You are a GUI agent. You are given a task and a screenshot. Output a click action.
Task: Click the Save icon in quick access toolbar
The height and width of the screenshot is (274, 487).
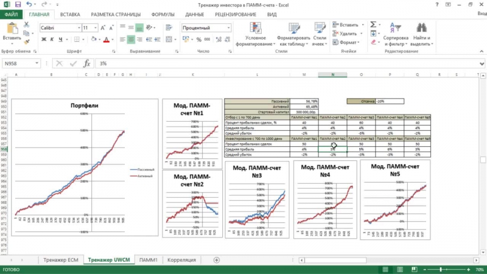coord(18,4)
